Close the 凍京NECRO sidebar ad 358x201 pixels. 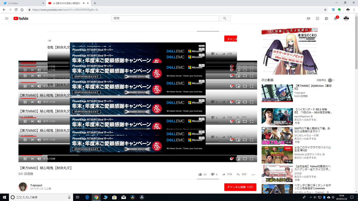[x=316, y=30]
